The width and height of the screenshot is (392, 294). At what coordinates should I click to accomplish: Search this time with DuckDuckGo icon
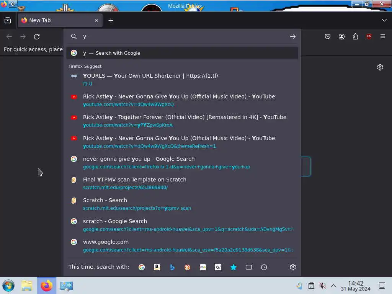point(187,267)
